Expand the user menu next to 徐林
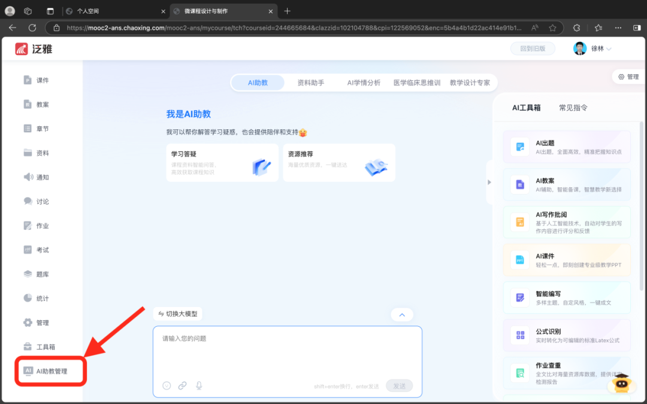647x404 pixels. (609, 49)
